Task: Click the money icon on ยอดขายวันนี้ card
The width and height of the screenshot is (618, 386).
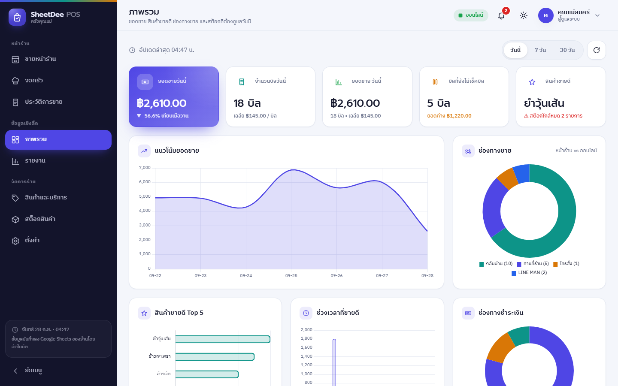Action: pos(145,82)
